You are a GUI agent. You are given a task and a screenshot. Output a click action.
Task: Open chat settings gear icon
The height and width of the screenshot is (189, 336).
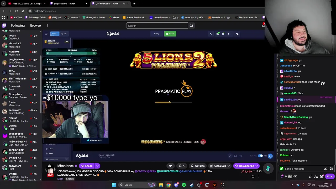pos(322,176)
